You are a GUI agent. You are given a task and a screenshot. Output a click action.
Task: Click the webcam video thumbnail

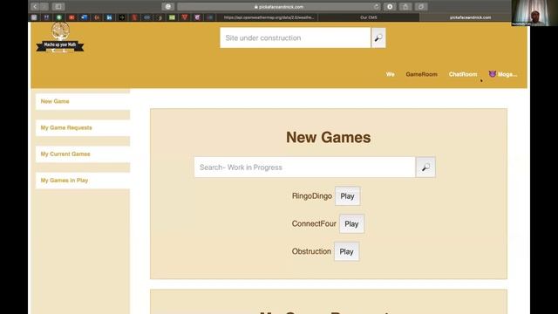click(x=534, y=13)
